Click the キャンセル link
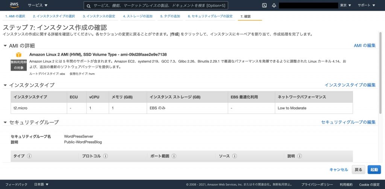Image resolution: width=385 pixels, height=189 pixels. pyautogui.click(x=339, y=169)
